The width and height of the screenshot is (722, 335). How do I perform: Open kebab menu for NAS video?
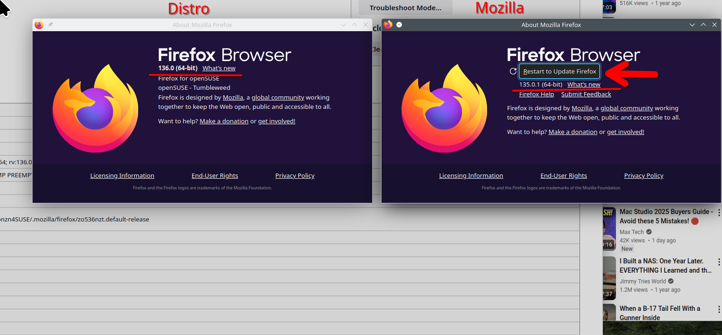click(x=719, y=262)
